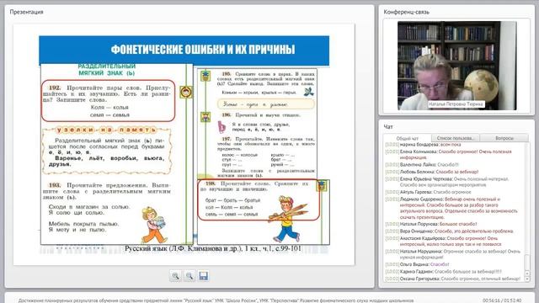Click the Конференц-связь panel heading
Viewport: 539px width, 303px height.
tap(406, 12)
